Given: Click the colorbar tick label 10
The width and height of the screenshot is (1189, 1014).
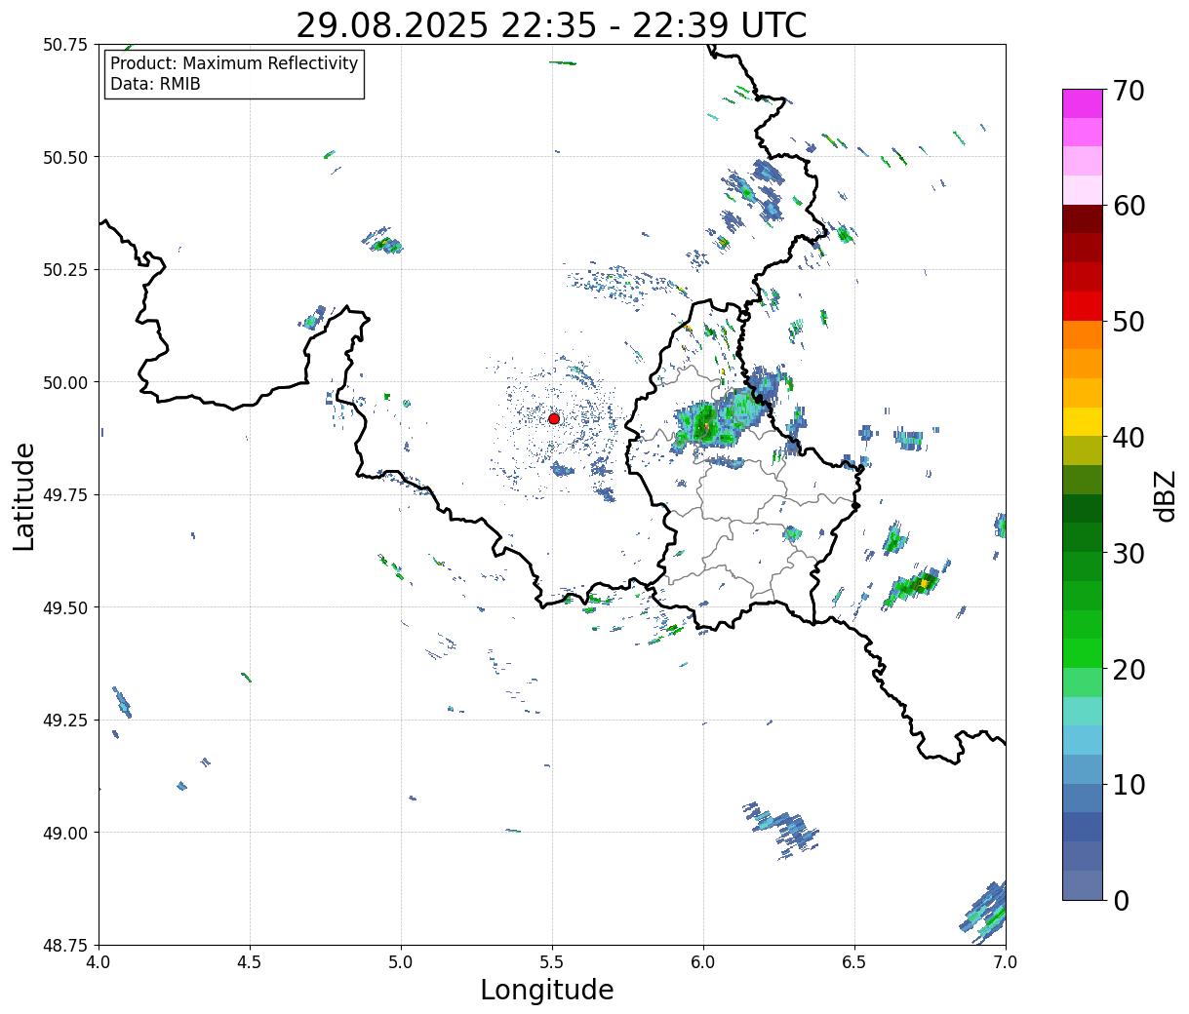Looking at the screenshot, I should (x=1128, y=785).
